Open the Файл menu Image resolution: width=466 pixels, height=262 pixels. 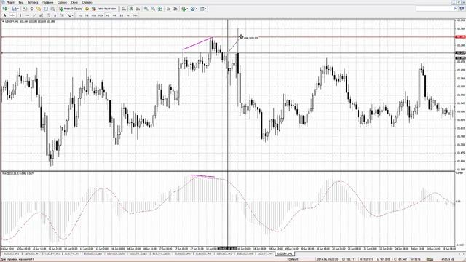[x=10, y=2]
